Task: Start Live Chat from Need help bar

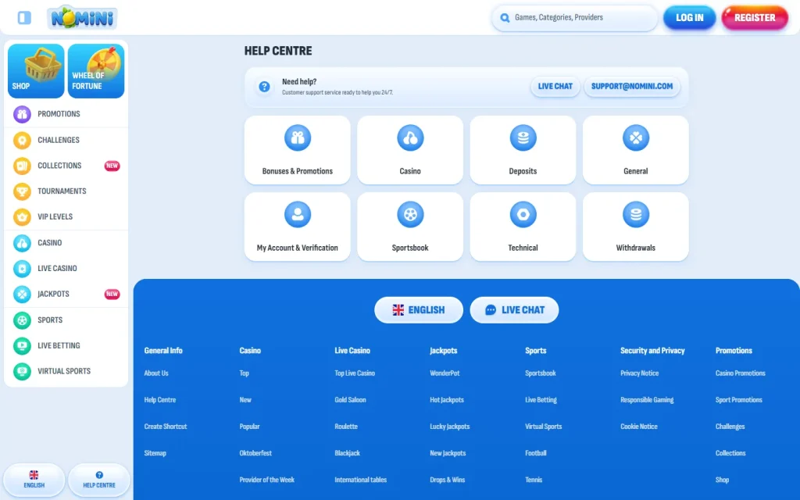Action: [x=555, y=86]
